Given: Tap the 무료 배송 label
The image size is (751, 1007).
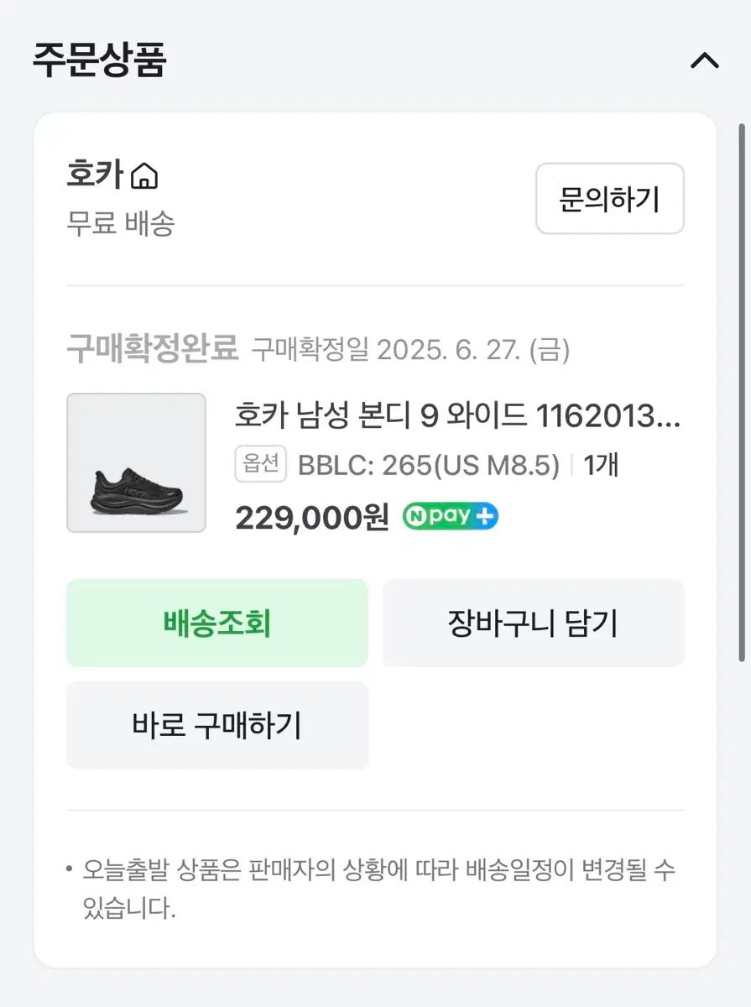Looking at the screenshot, I should point(120,224).
